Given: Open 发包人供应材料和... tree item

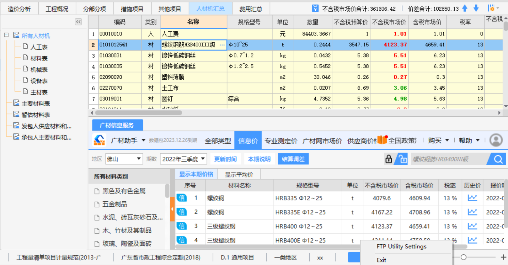Looking at the screenshot, I should click(x=46, y=126).
